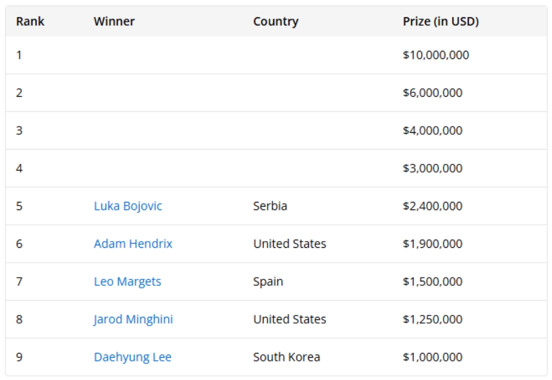Click the $3,000,000 prize value
Image resolution: width=552 pixels, height=380 pixels.
pos(433,168)
